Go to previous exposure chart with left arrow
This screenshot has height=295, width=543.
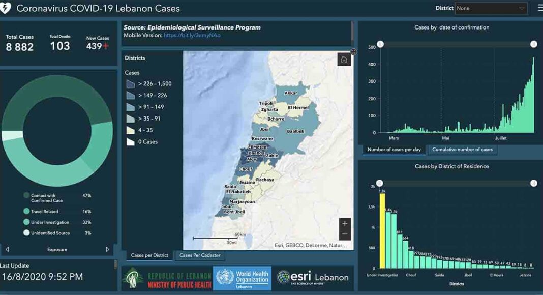7,250
